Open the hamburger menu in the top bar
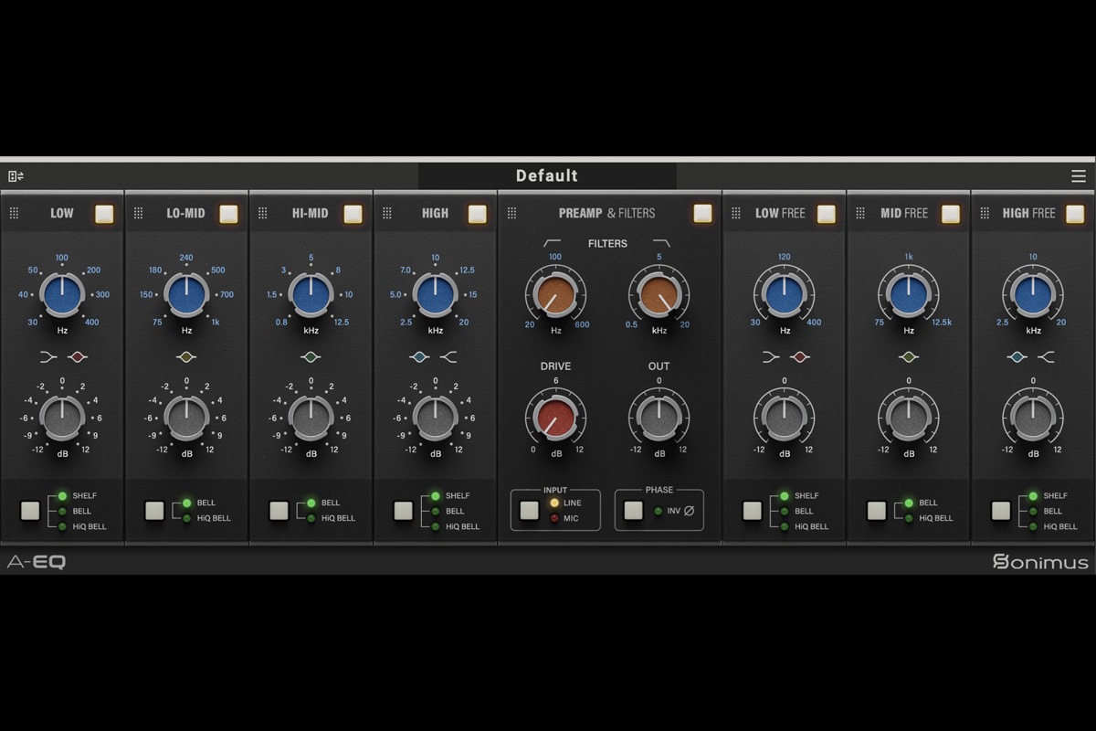The image size is (1096, 731). [1079, 176]
